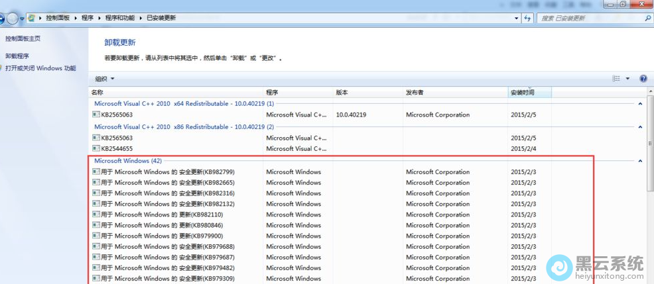Click the Control Panel icon in address bar
This screenshot has width=654, height=284.
pyautogui.click(x=31, y=18)
